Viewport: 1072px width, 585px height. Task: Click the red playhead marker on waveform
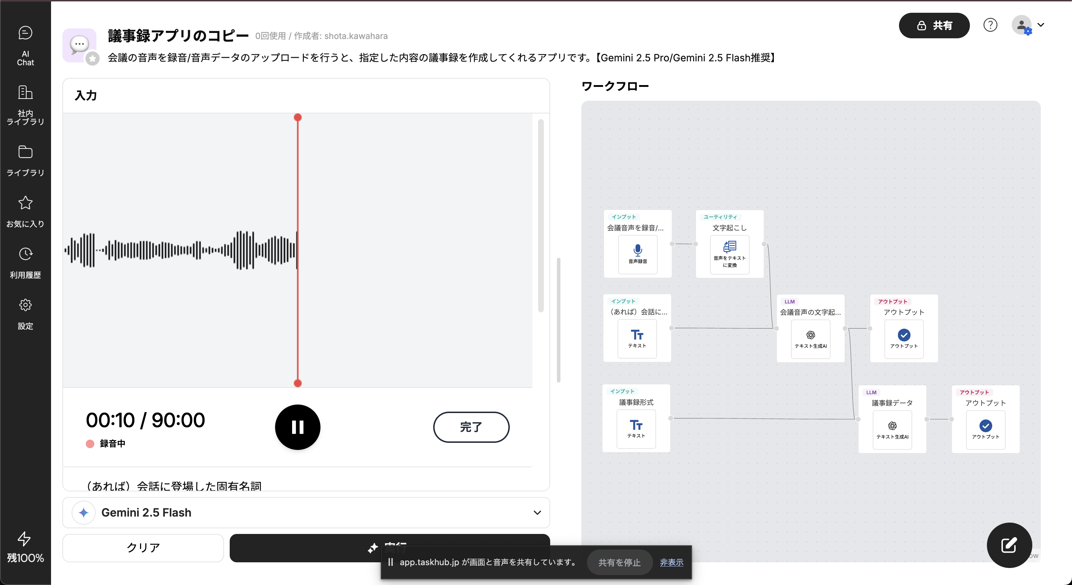[x=297, y=117]
